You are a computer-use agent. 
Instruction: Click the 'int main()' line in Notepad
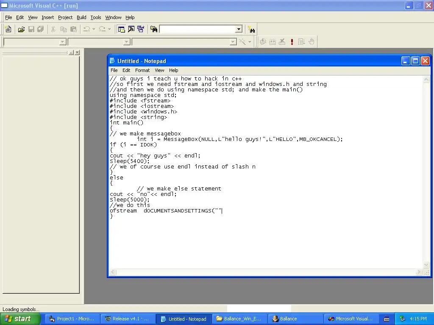[x=126, y=122]
